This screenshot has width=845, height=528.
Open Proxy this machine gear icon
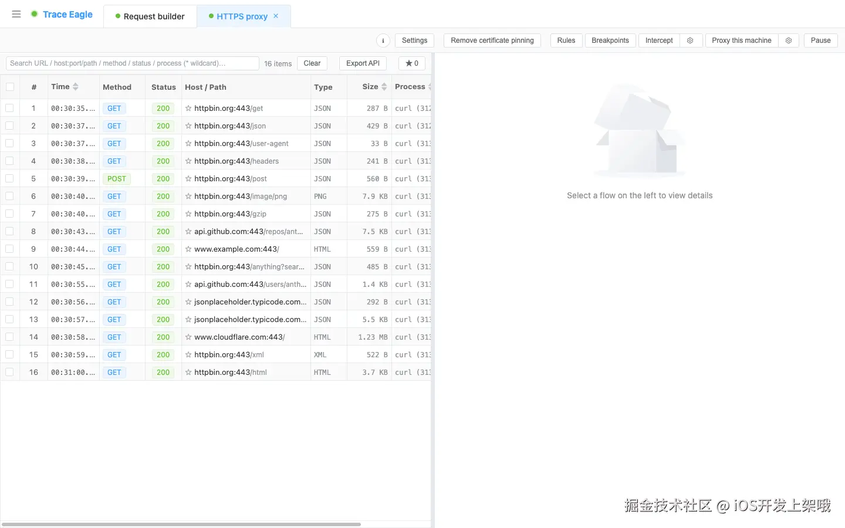789,40
